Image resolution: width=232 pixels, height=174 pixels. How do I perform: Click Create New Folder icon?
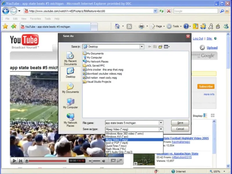coord(160,47)
